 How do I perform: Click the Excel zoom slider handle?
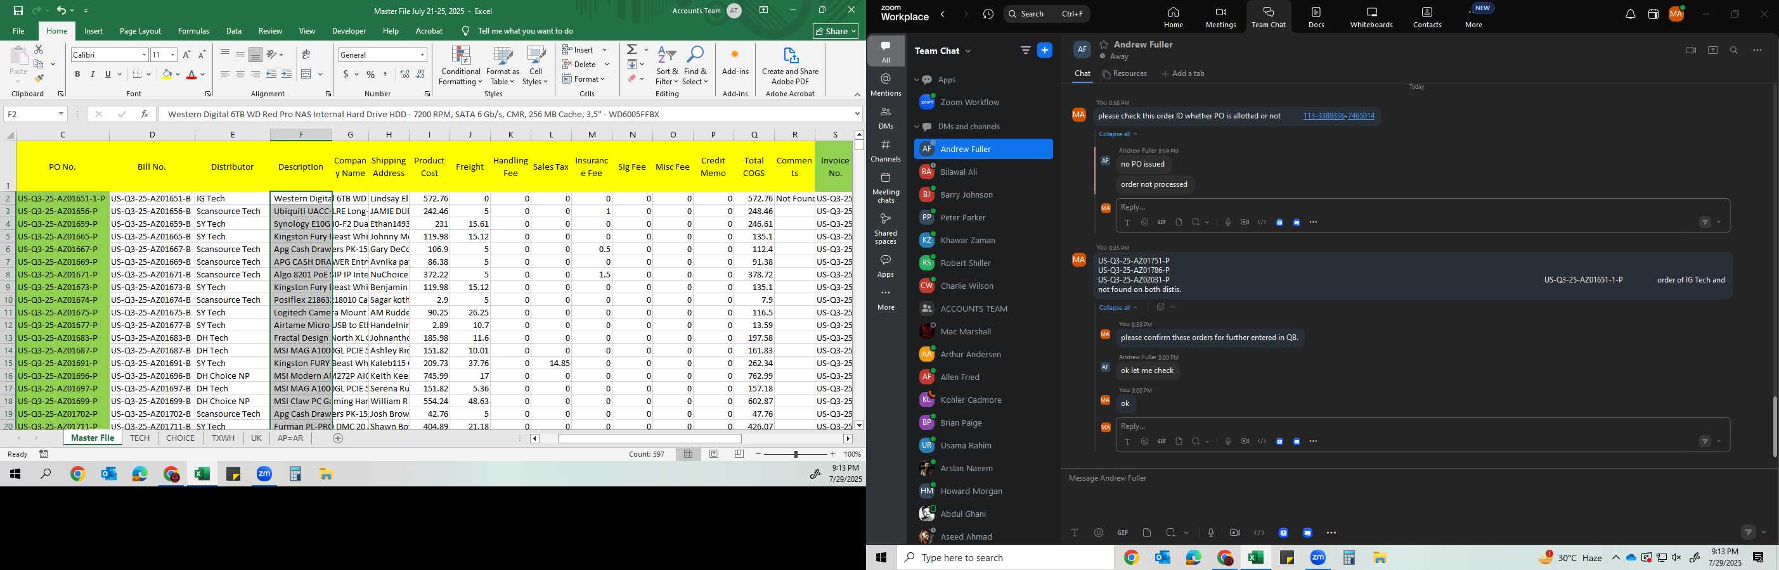(796, 454)
